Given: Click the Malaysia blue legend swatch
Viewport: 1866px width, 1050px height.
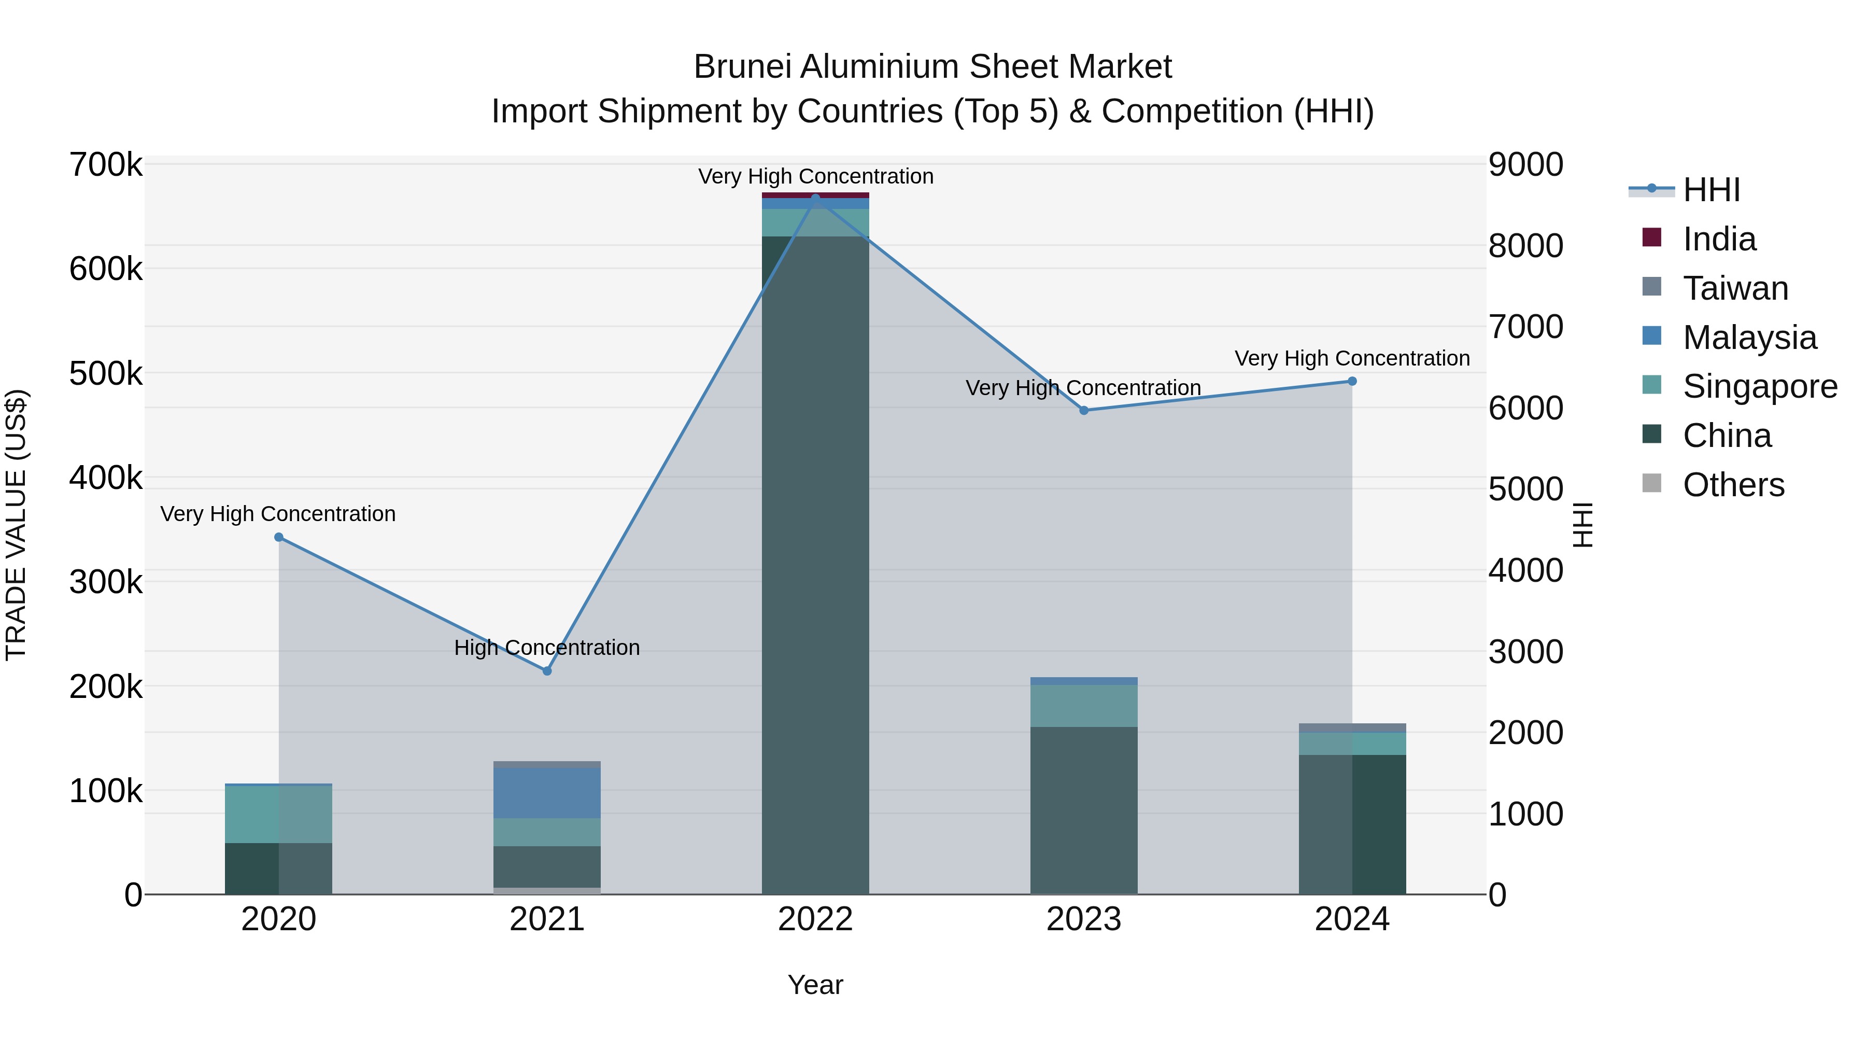Looking at the screenshot, I should pos(1651,335).
